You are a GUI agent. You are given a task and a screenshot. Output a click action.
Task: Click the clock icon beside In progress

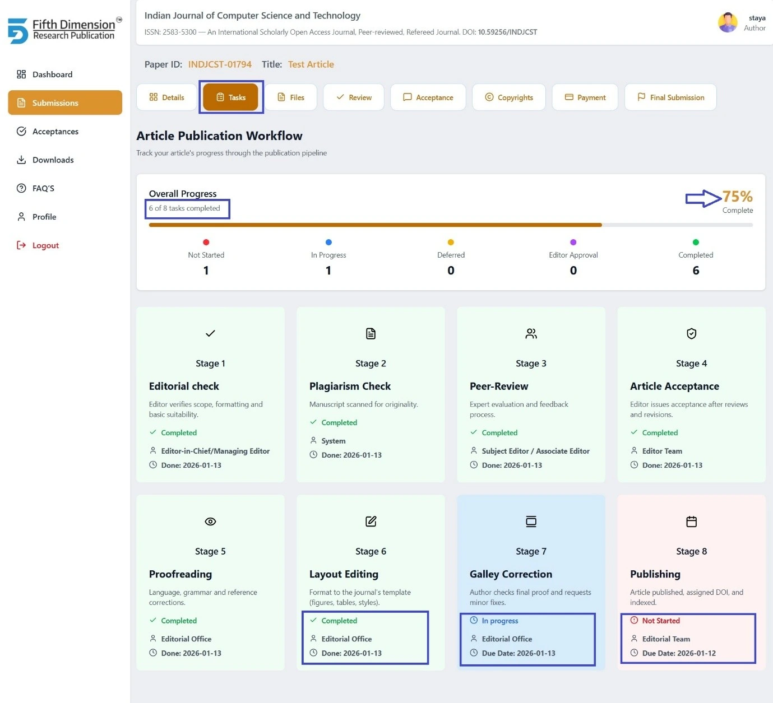474,620
